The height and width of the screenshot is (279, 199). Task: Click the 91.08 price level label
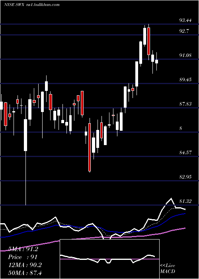point(185,55)
